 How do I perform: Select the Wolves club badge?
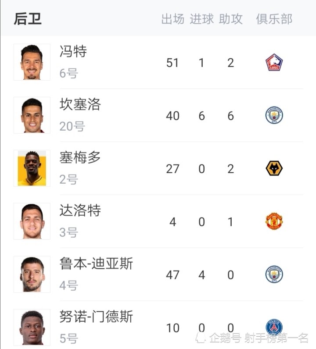click(x=274, y=168)
